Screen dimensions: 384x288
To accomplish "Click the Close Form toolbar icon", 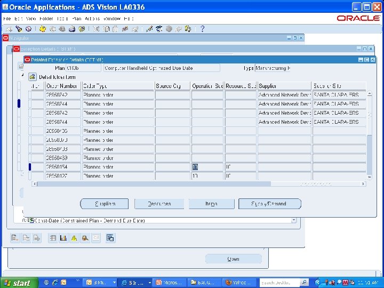I will point(82,29).
